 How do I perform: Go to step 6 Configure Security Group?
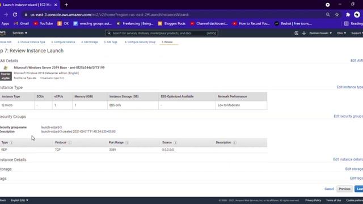140,42
